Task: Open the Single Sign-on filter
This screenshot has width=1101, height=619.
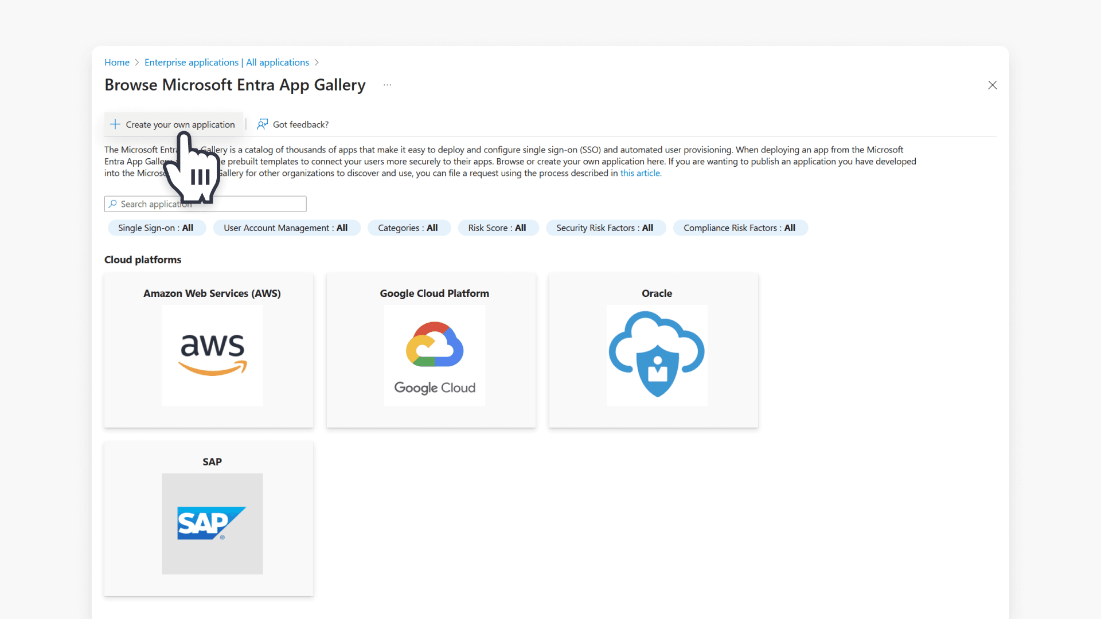Action: (156, 228)
